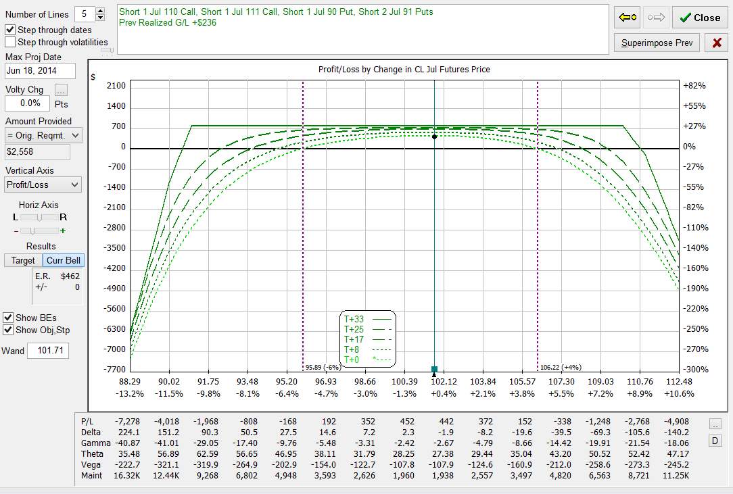Click the Vega value -321.1
The width and height of the screenshot is (733, 494).
(167, 464)
